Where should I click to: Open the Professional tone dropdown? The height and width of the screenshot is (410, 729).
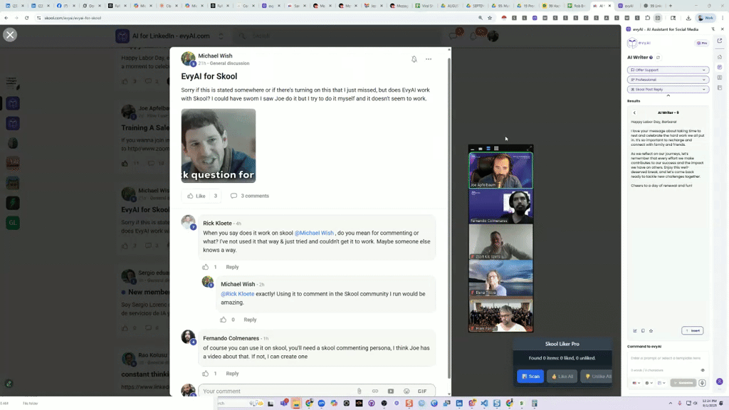coord(668,80)
